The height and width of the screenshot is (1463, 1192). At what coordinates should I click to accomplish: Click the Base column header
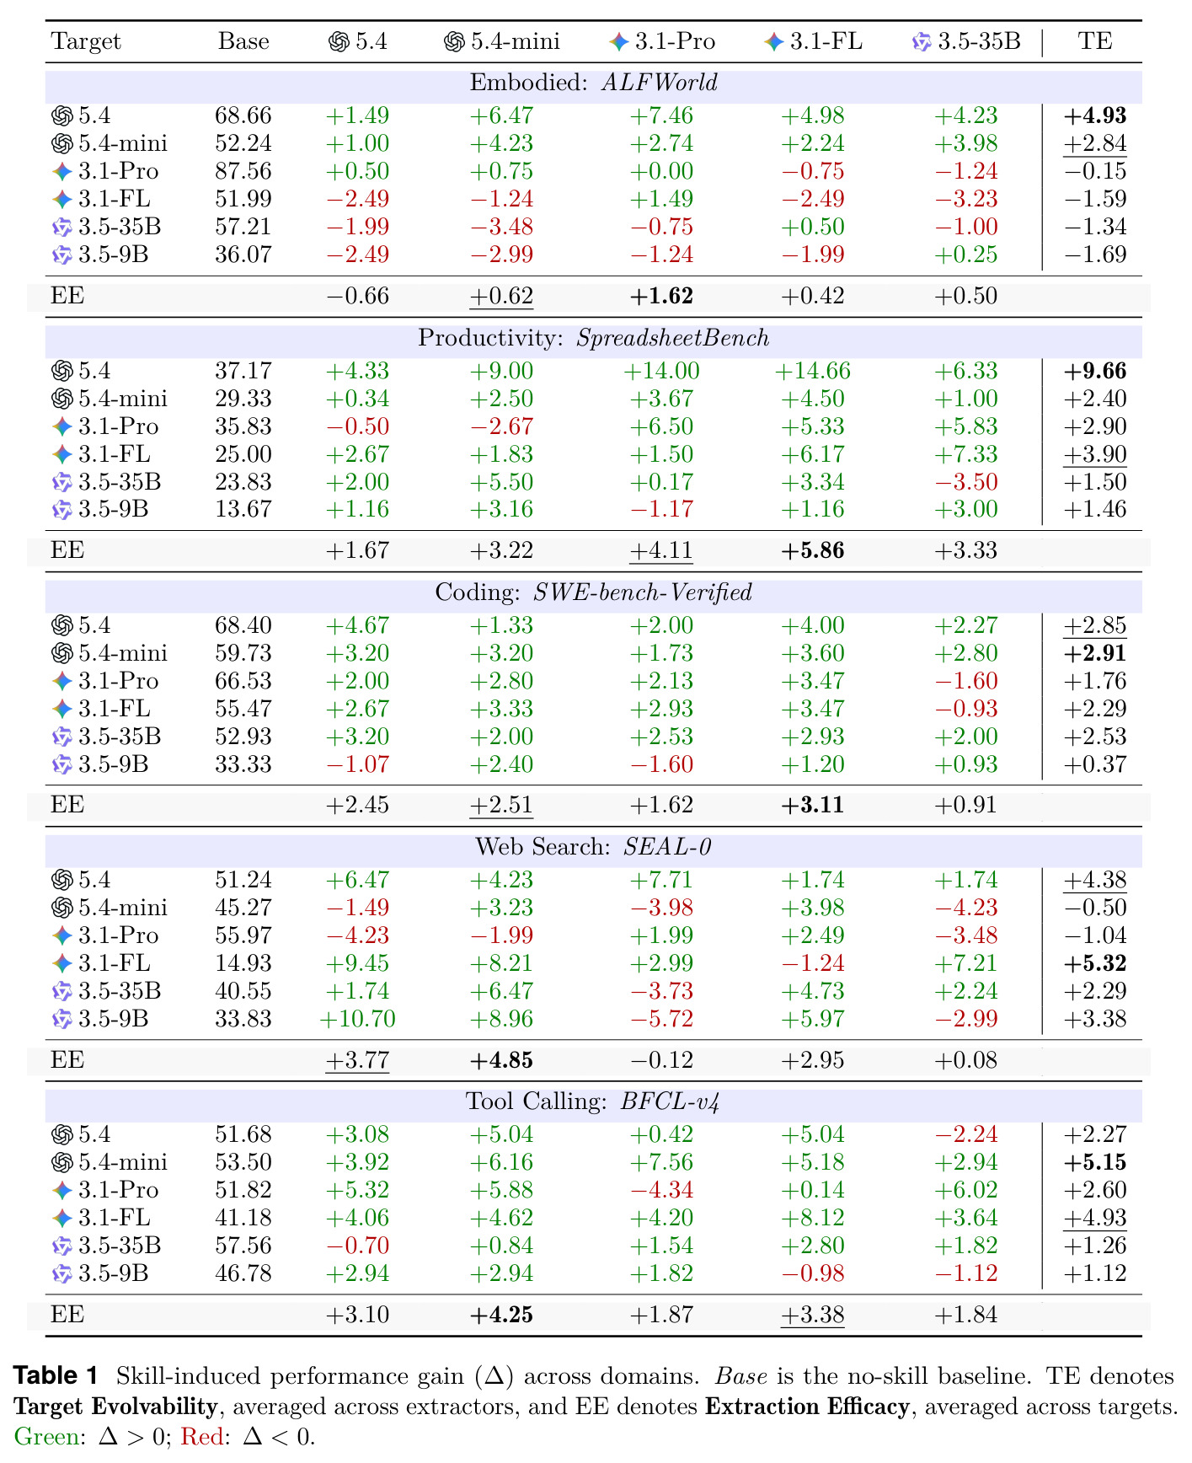coord(243,41)
